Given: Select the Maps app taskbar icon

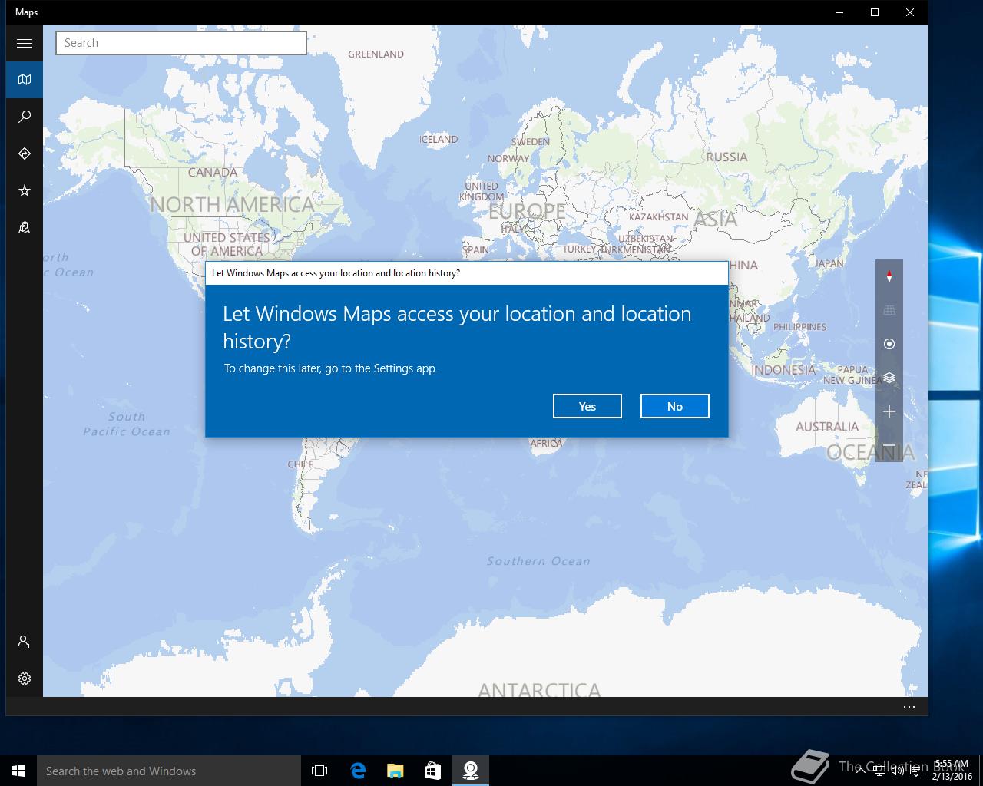Looking at the screenshot, I should (x=471, y=771).
